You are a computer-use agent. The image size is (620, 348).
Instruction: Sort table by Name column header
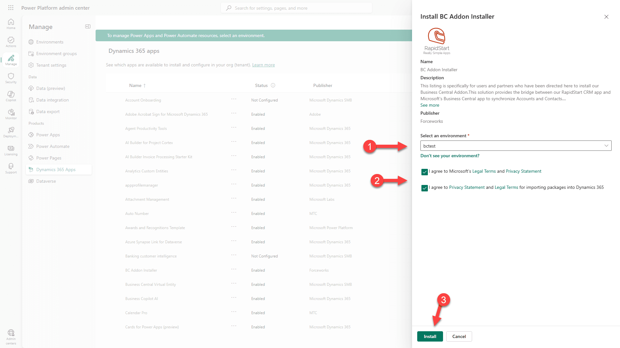tap(135, 85)
